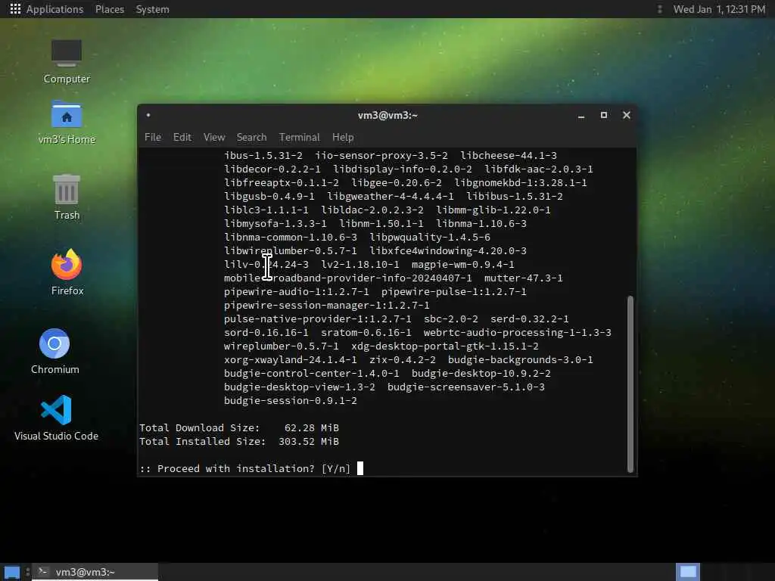Click 'Total Download Size:' text
Screen dimensions: 775x581
(x=200, y=428)
